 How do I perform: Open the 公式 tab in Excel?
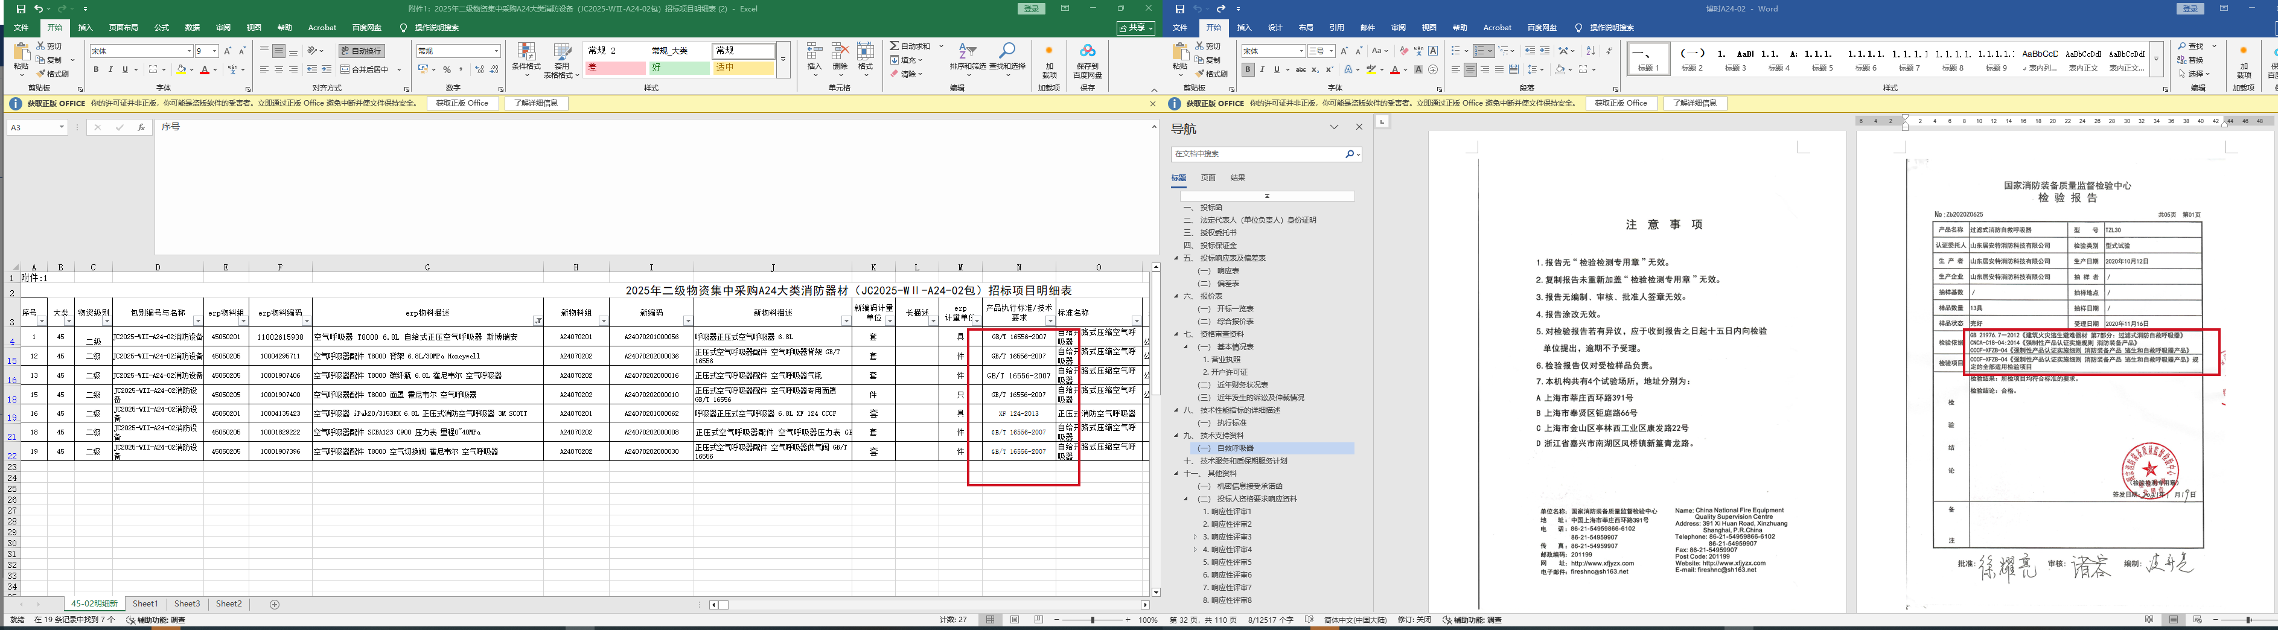pos(162,27)
